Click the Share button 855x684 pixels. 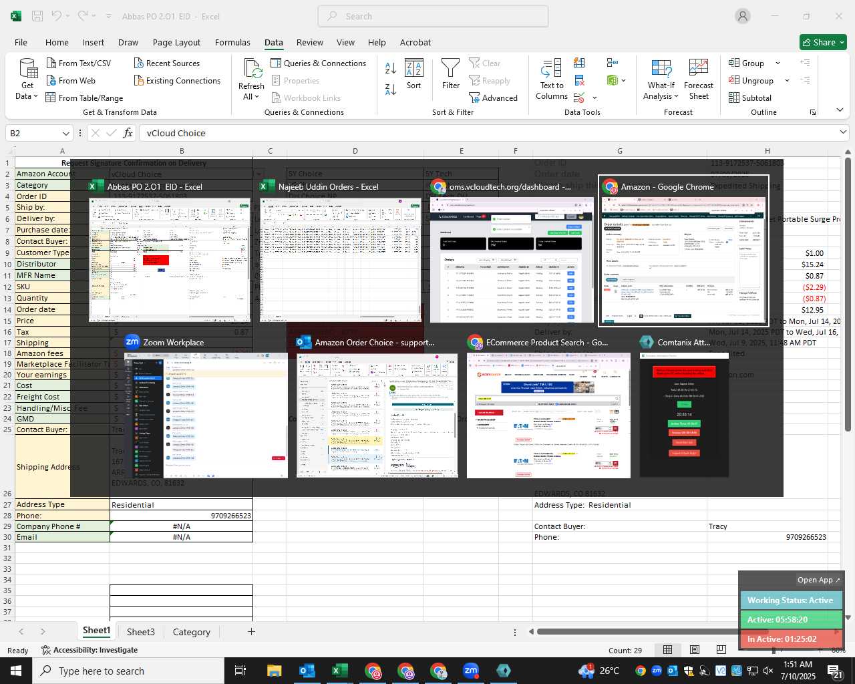[823, 42]
